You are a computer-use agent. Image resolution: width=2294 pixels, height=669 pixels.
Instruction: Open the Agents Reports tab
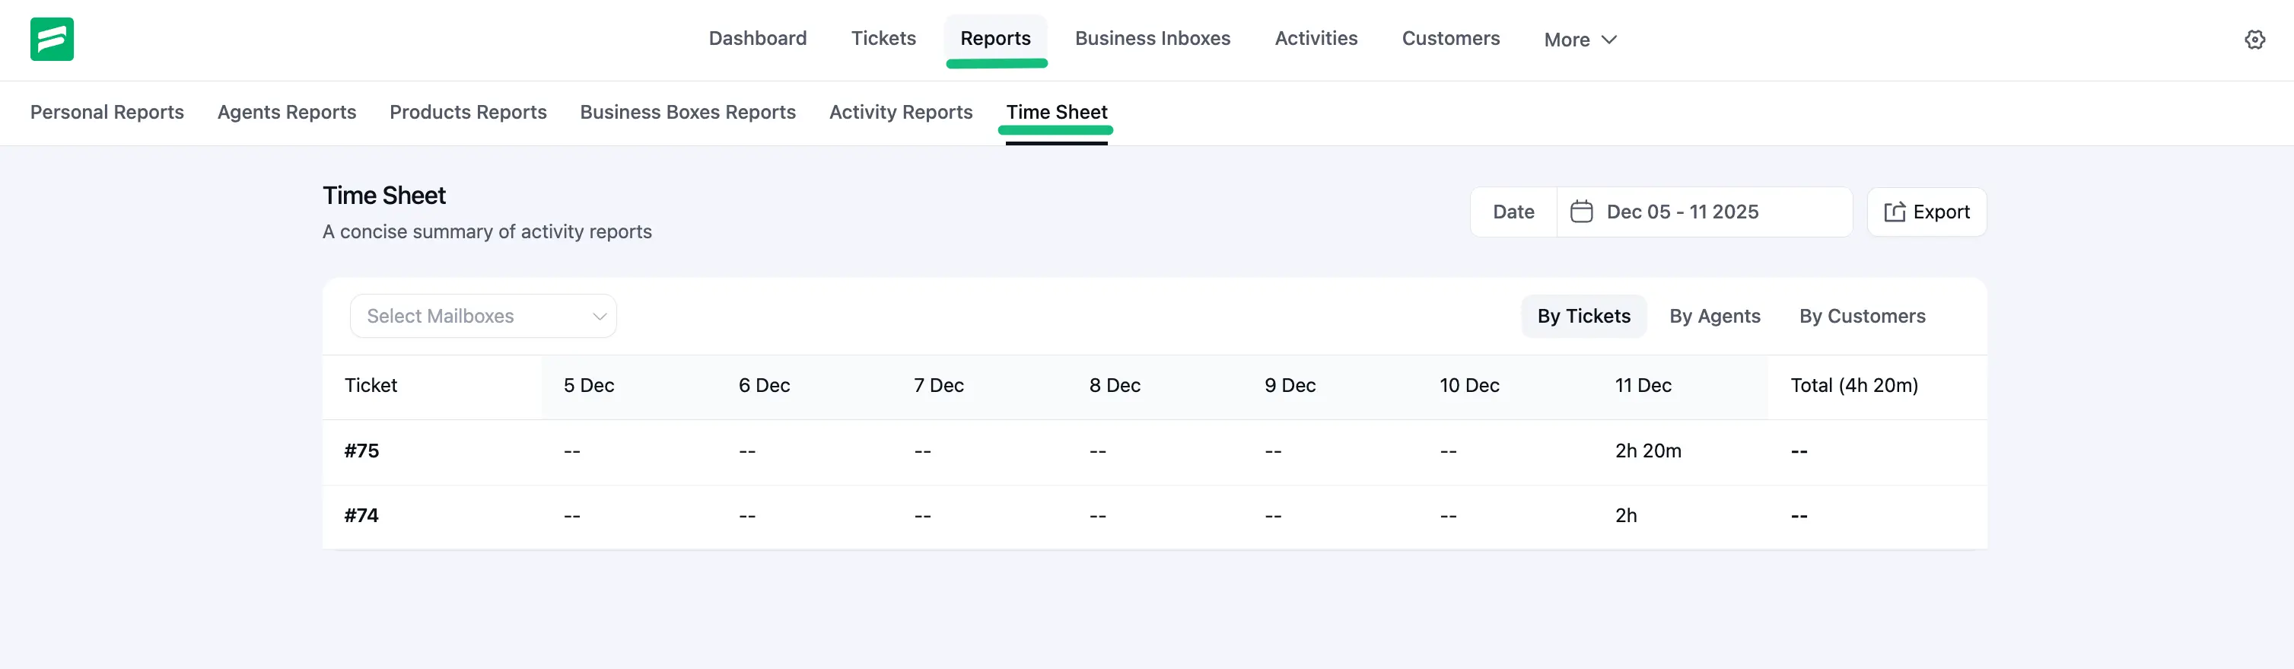point(287,112)
